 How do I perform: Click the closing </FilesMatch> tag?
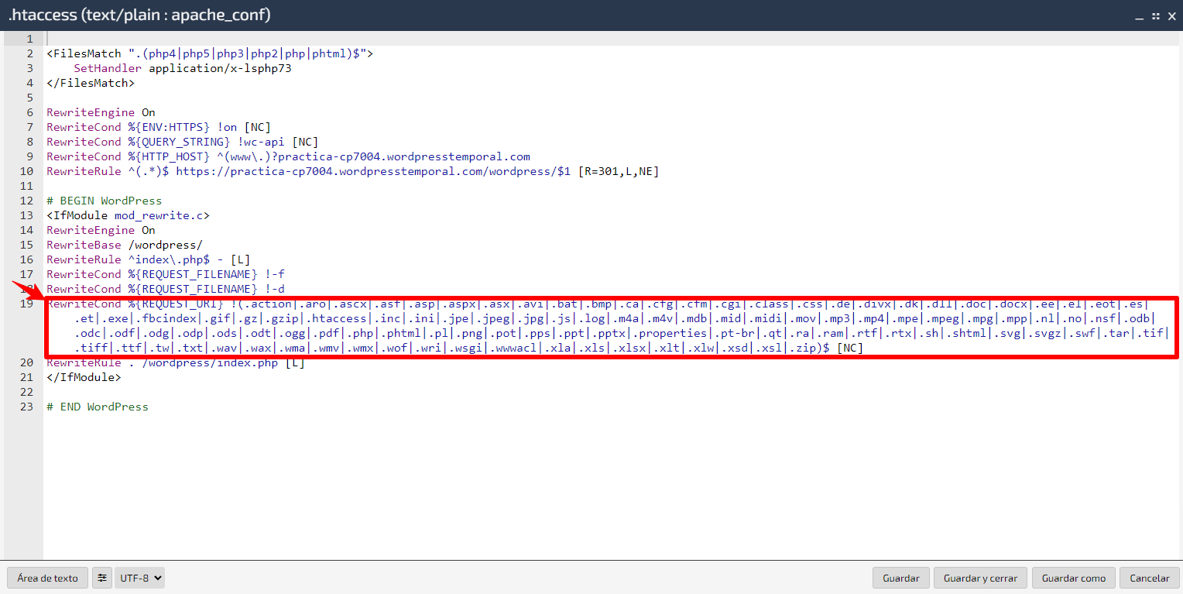[91, 83]
